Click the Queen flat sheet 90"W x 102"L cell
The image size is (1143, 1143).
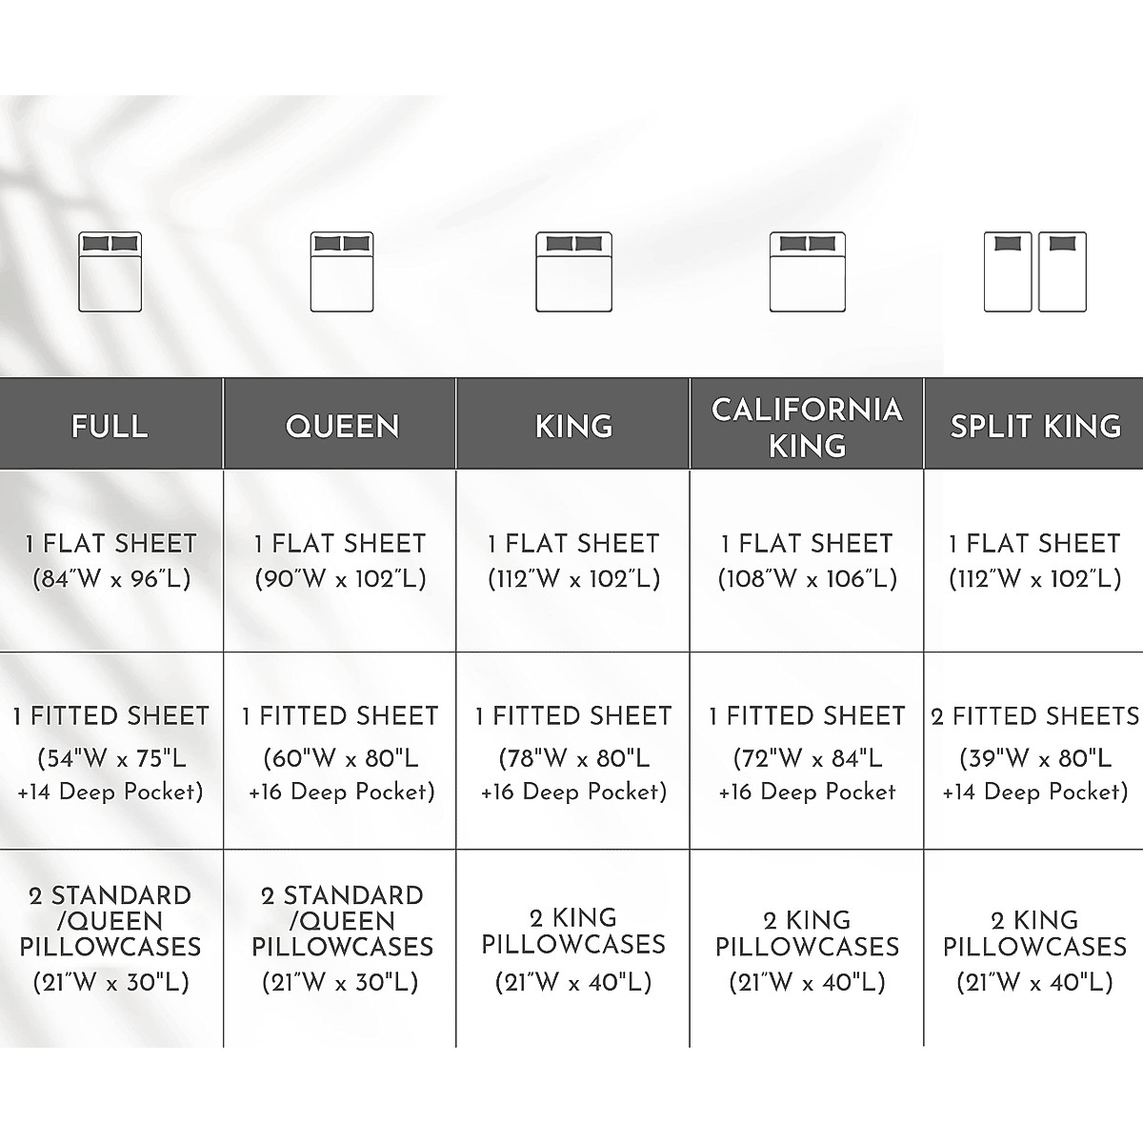[x=340, y=561]
